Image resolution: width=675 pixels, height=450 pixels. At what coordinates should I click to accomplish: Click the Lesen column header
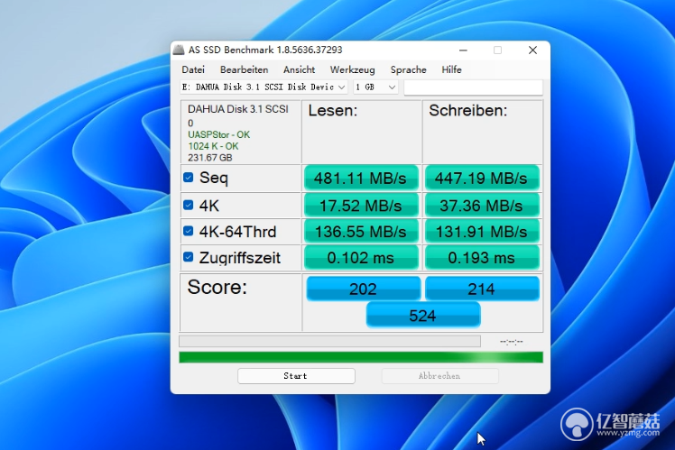pyautogui.click(x=333, y=111)
